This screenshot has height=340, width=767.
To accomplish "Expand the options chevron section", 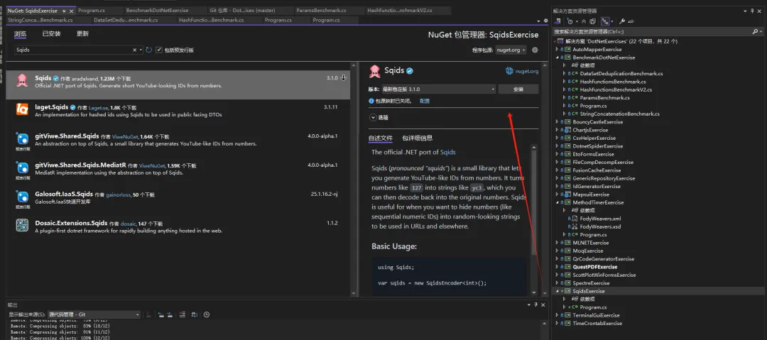I will (x=374, y=117).
